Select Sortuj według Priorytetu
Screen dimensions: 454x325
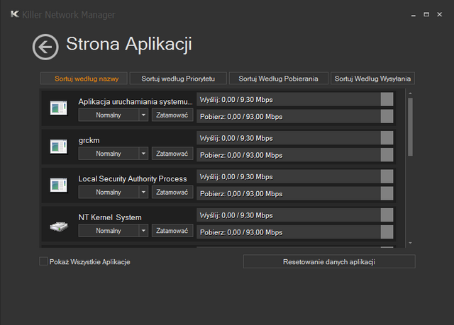tap(178, 79)
